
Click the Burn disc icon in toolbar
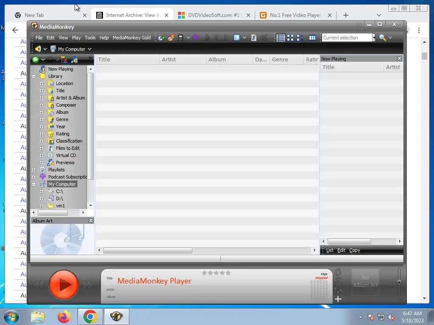tap(171, 38)
